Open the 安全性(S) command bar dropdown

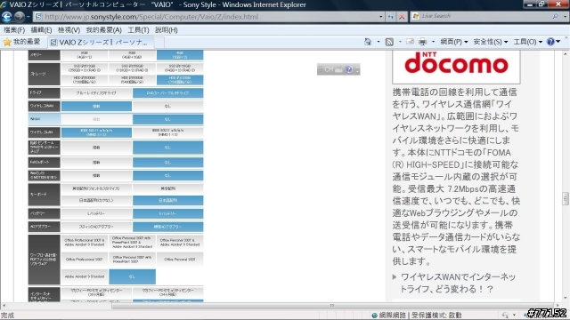coord(490,42)
